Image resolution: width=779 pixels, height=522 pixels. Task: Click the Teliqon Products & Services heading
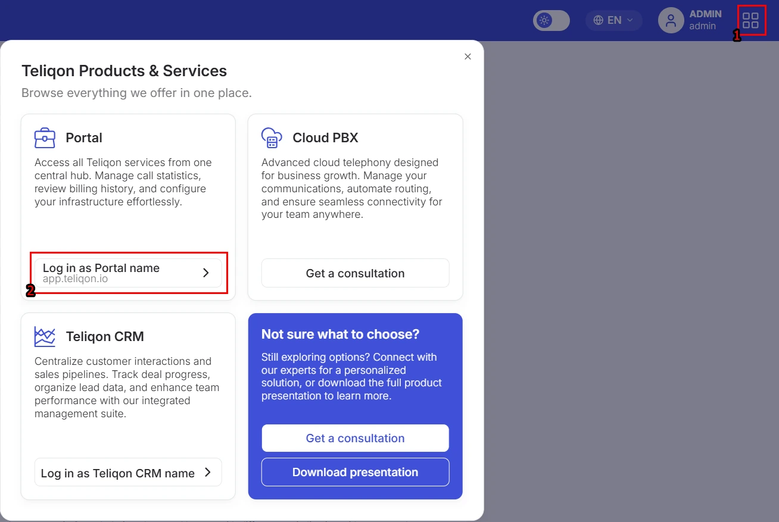click(124, 71)
